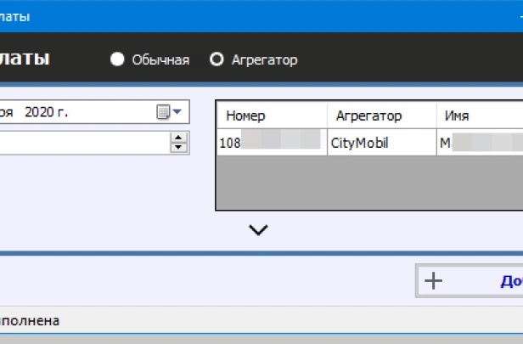This screenshot has height=344, width=523.
Task: Sort table by Номер column header
Action: coord(271,116)
